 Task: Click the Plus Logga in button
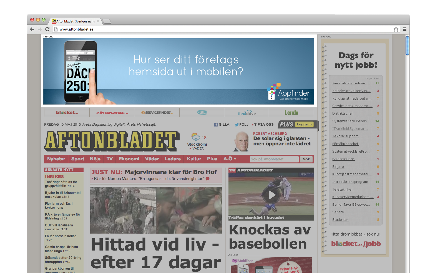click(x=304, y=124)
